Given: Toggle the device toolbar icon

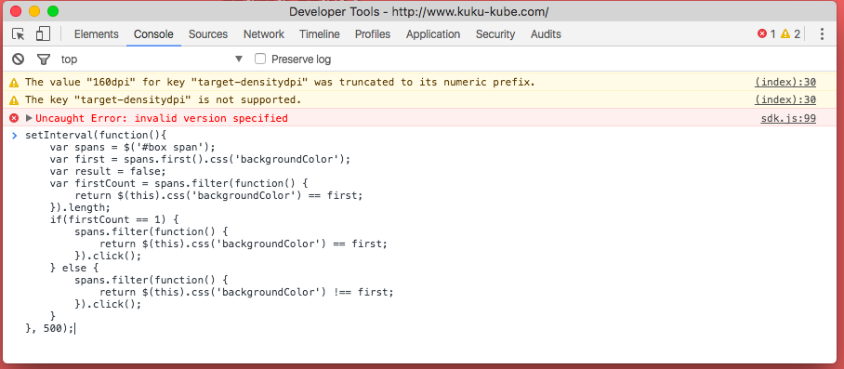Looking at the screenshot, I should coord(43,34).
